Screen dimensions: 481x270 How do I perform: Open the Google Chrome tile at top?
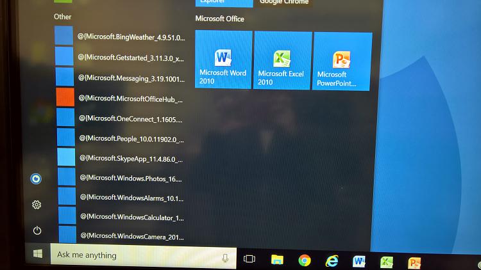283,3
